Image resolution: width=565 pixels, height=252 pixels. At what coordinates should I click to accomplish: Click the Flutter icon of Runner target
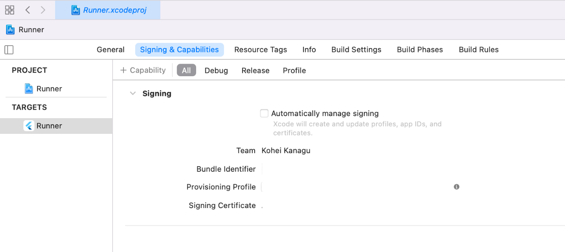(x=29, y=126)
